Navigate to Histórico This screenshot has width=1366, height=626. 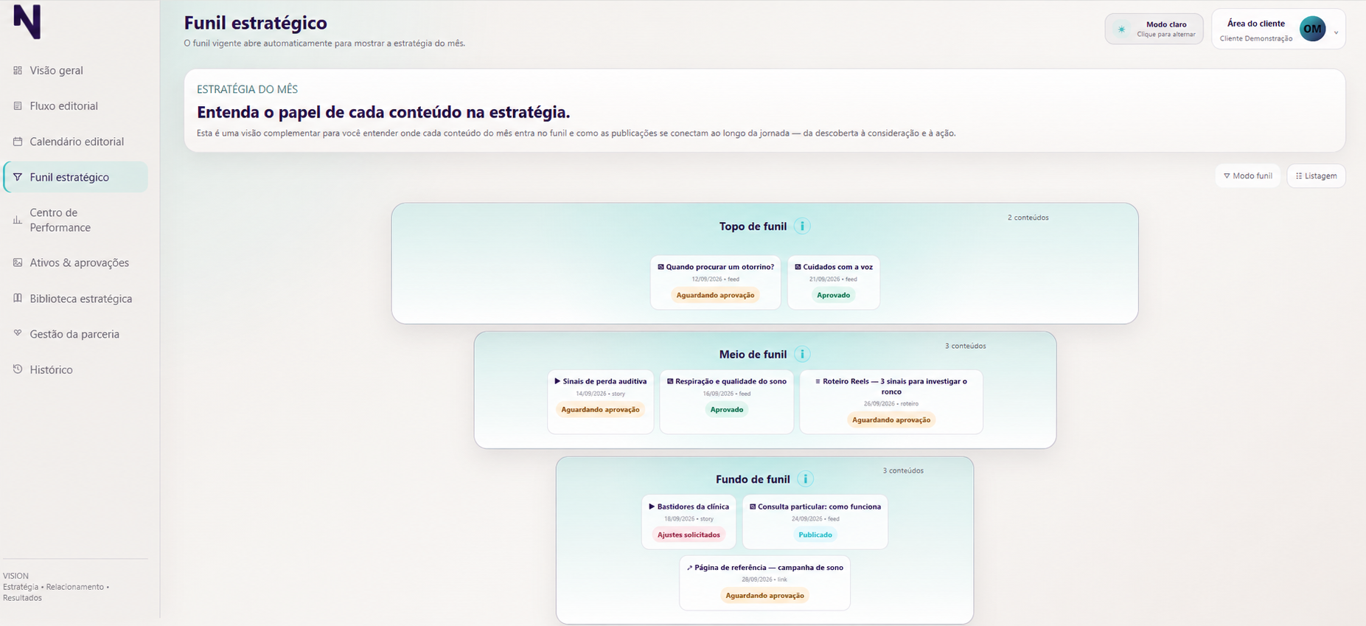point(75,369)
